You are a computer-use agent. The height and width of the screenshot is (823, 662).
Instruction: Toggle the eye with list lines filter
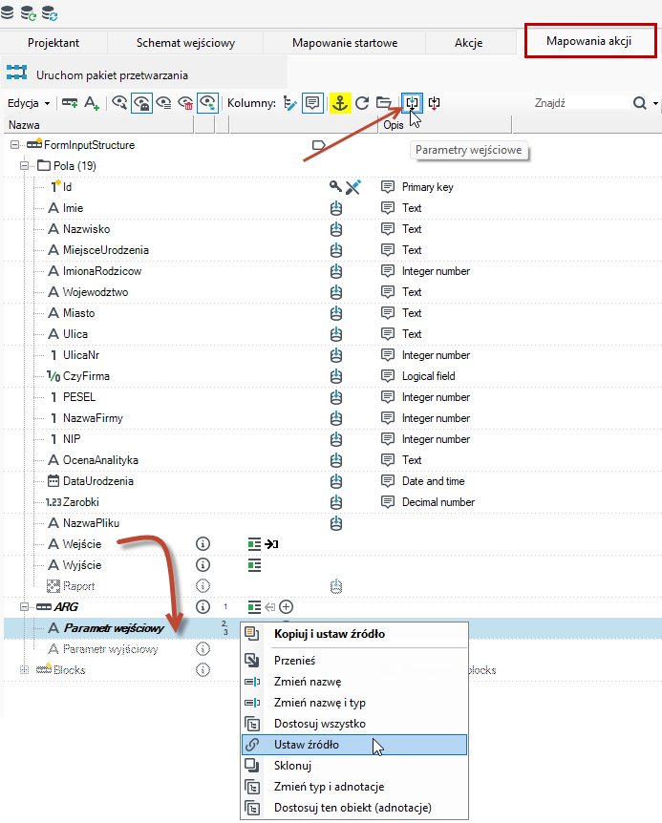tap(163, 103)
